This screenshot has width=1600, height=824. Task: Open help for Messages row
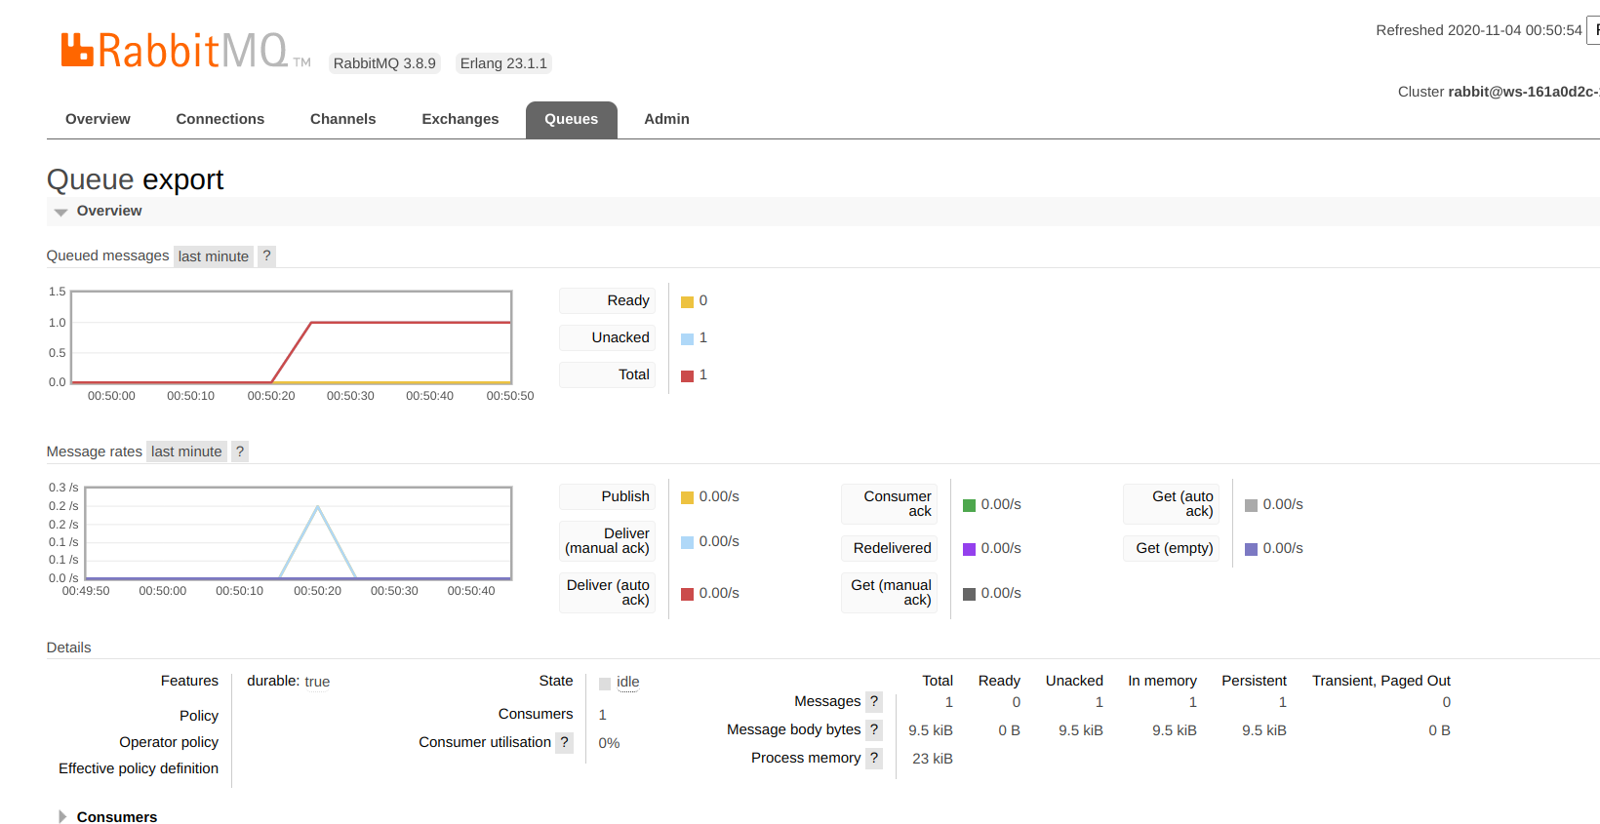click(x=874, y=702)
